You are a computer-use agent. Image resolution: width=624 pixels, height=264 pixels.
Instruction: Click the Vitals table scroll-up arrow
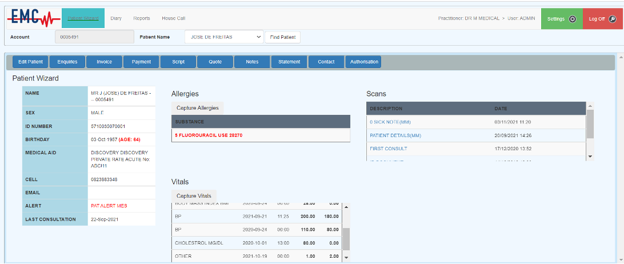pos(346,207)
